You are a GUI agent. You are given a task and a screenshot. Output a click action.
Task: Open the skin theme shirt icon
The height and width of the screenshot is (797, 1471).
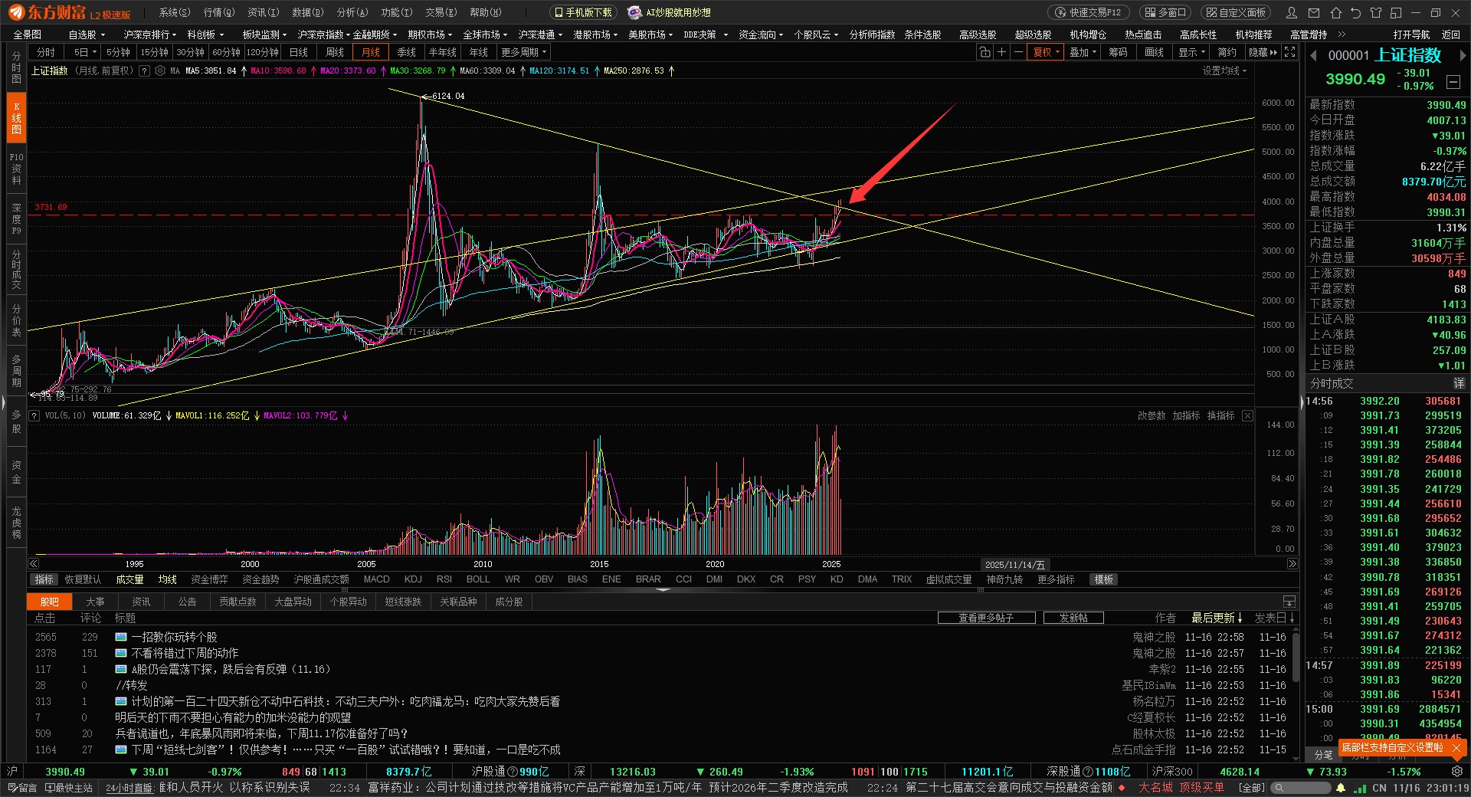pyautogui.click(x=1376, y=13)
